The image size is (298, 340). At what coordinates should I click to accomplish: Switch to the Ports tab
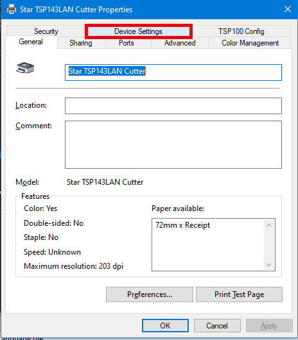127,43
